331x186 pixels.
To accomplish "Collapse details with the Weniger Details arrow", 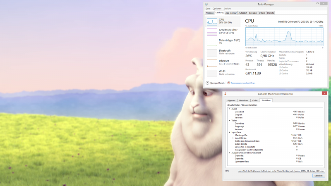I will pos(207,83).
